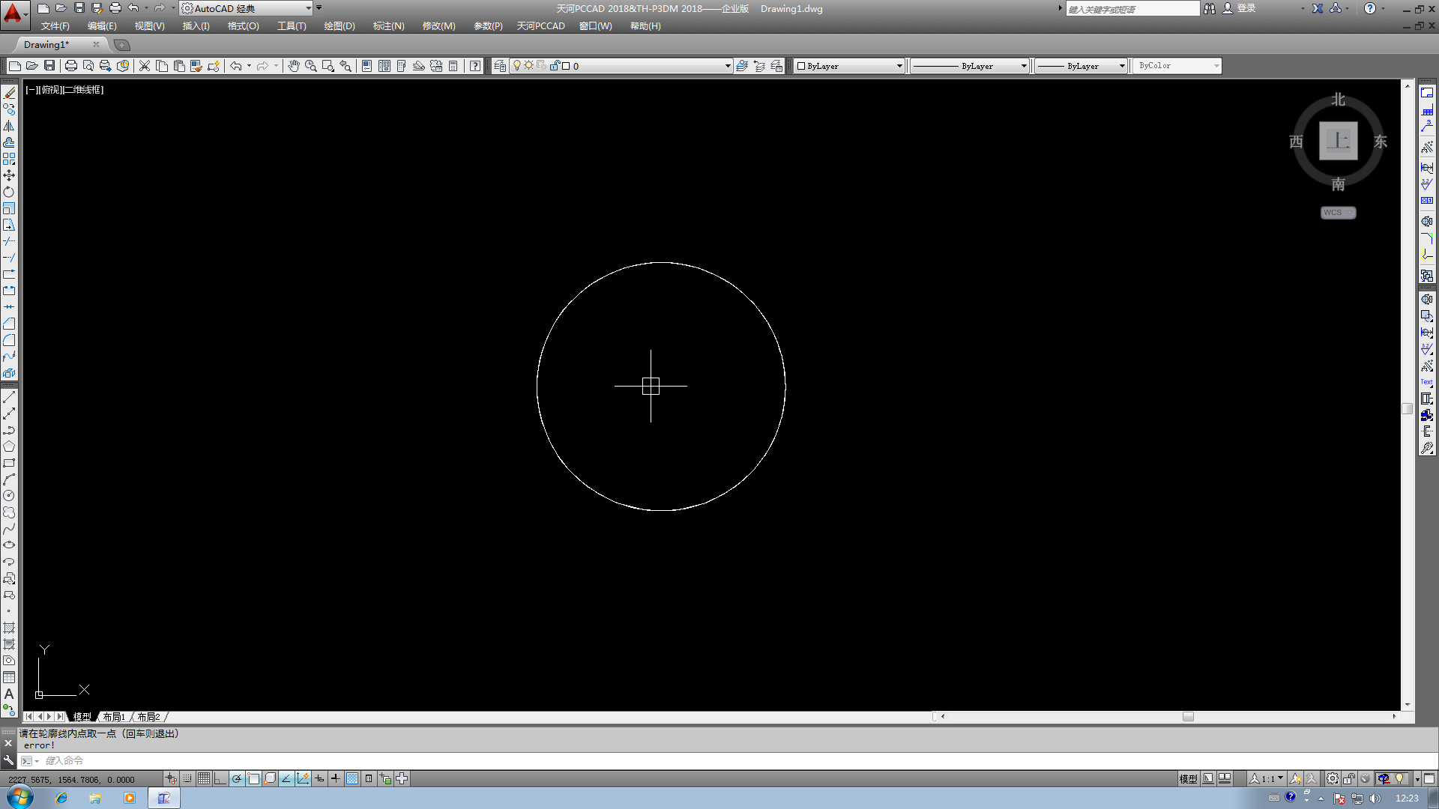The height and width of the screenshot is (809, 1439).
Task: Toggle 3D Object Snap in status bar
Action: coord(270,779)
